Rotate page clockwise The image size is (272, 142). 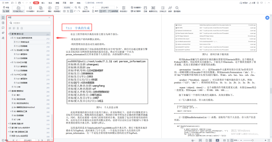[x=79, y=11]
